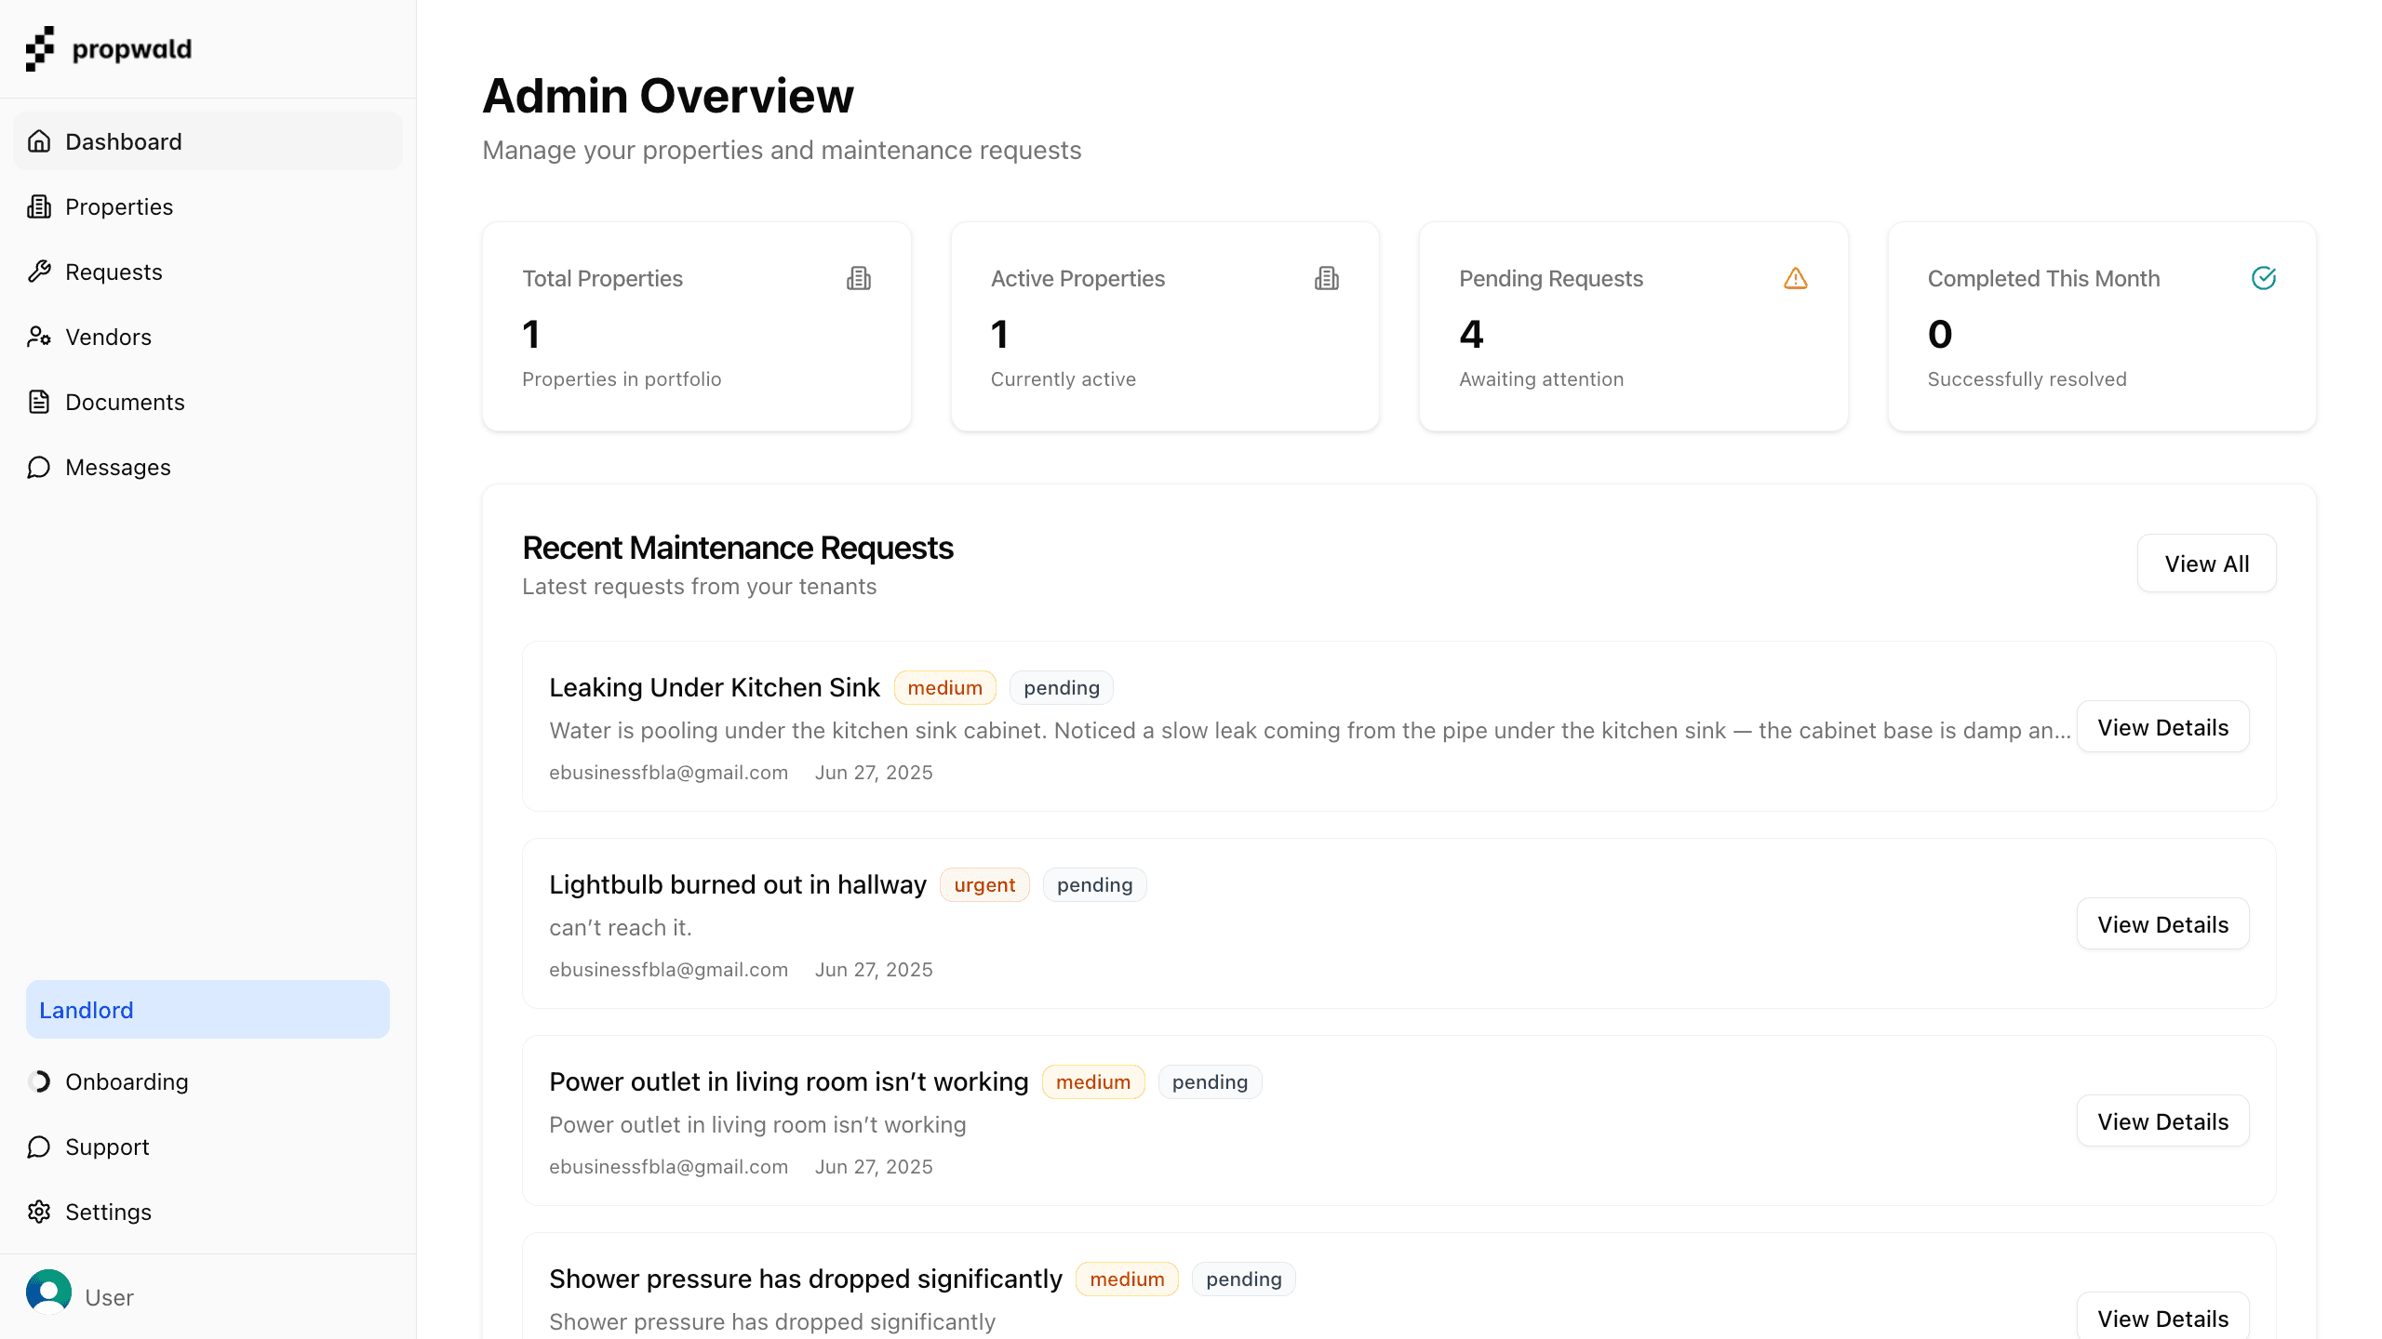Click the warning icon on Pending Requests card
2382x1339 pixels.
coord(1795,278)
